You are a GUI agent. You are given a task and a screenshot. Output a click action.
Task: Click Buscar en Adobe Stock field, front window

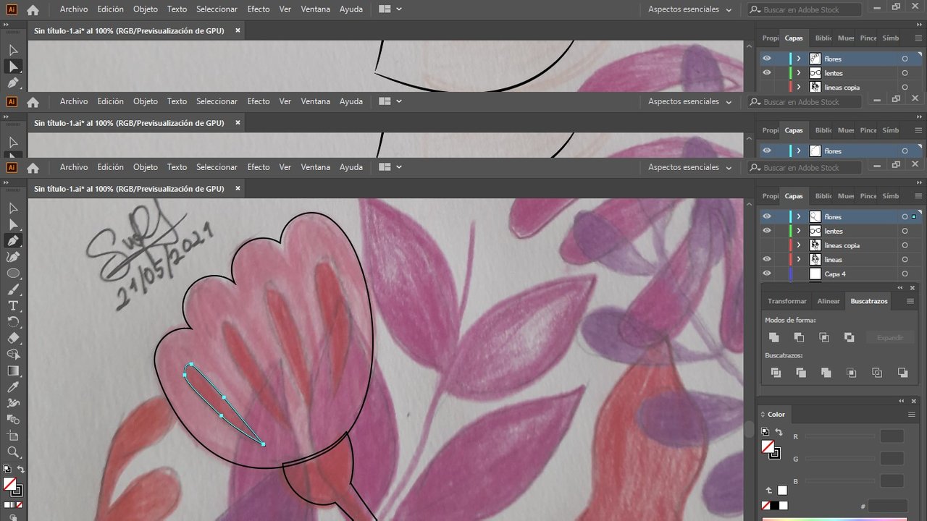tap(805, 168)
